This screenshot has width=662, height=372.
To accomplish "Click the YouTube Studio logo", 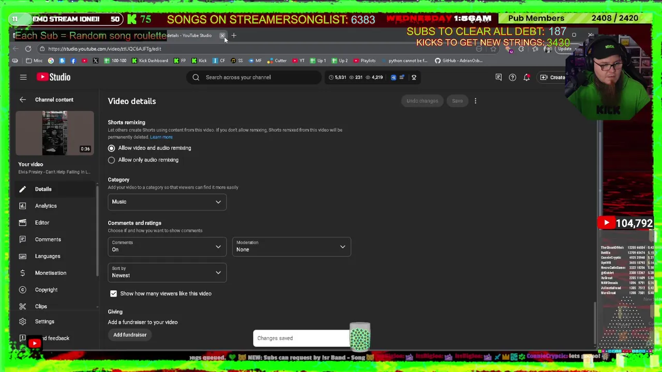I will click(53, 77).
